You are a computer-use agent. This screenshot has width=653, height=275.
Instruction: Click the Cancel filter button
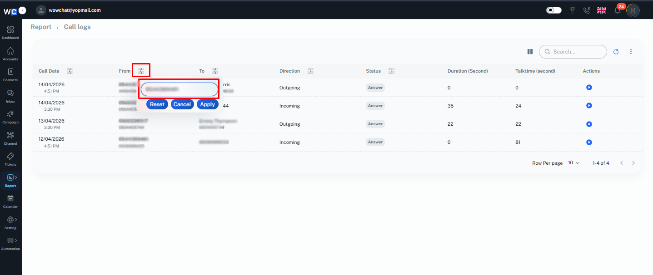click(x=182, y=104)
